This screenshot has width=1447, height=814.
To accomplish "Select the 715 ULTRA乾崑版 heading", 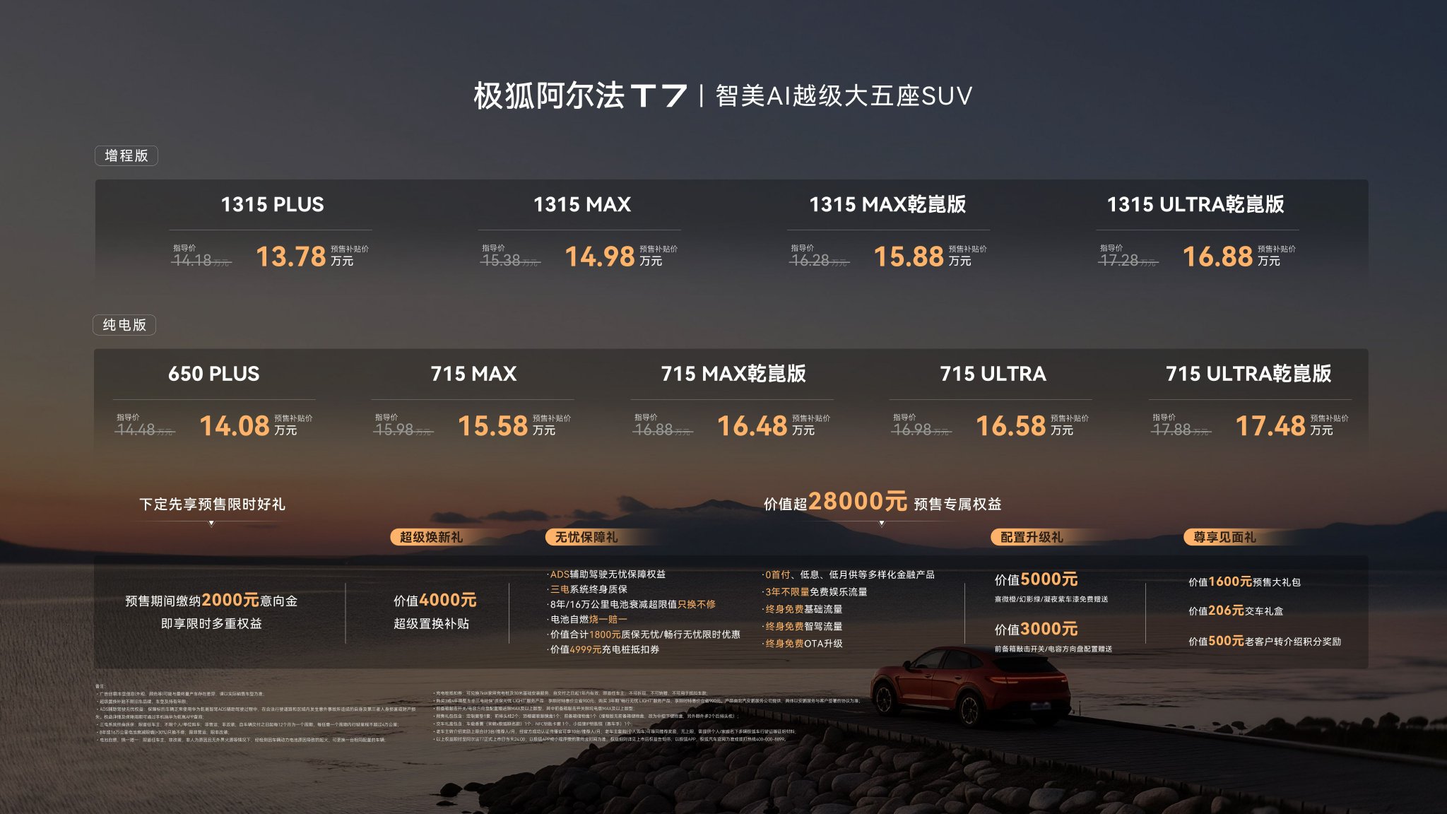I will [x=1248, y=373].
